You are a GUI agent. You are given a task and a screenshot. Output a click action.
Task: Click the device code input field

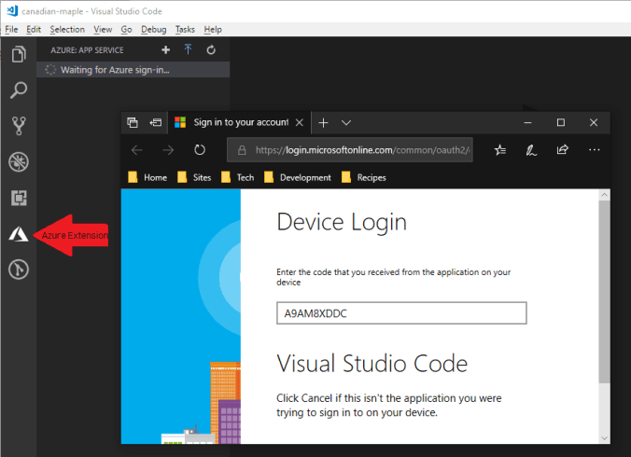coord(401,313)
